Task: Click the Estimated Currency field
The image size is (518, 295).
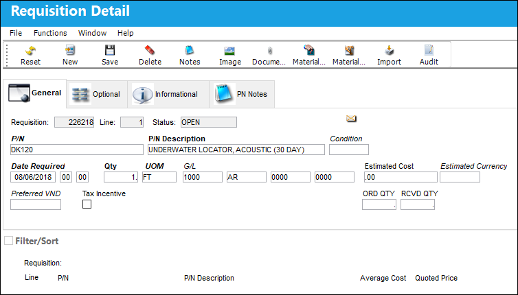Action: pos(460,177)
